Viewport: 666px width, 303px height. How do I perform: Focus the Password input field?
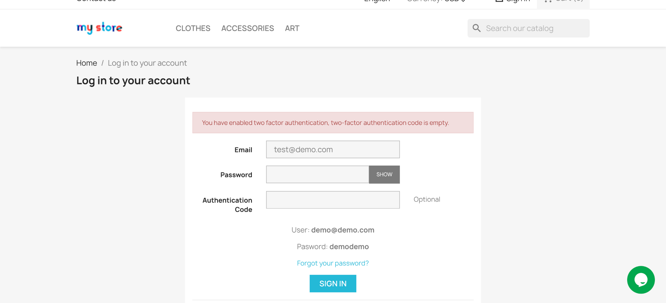(317, 175)
